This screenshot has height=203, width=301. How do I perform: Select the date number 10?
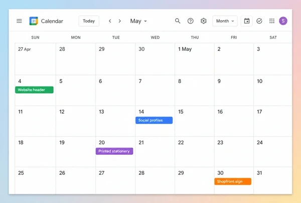click(260, 81)
